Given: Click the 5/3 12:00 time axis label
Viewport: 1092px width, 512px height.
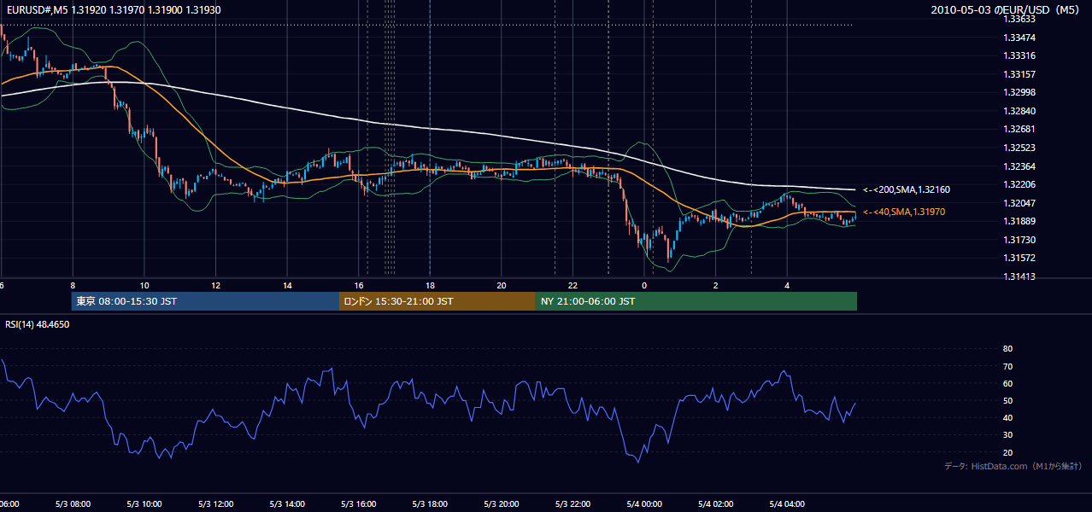Looking at the screenshot, I should [215, 504].
